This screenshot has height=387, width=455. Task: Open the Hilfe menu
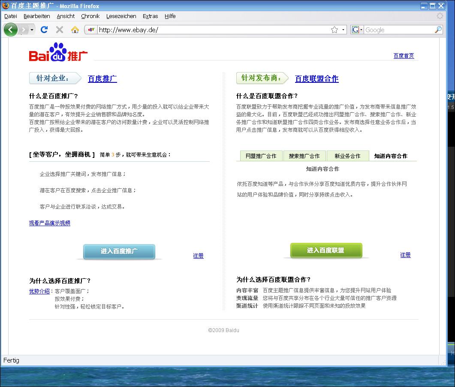[x=170, y=16]
